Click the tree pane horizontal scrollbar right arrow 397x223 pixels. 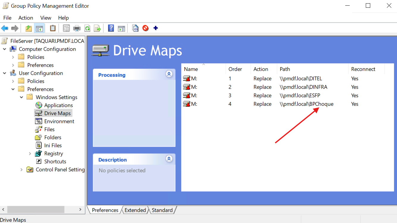80,210
